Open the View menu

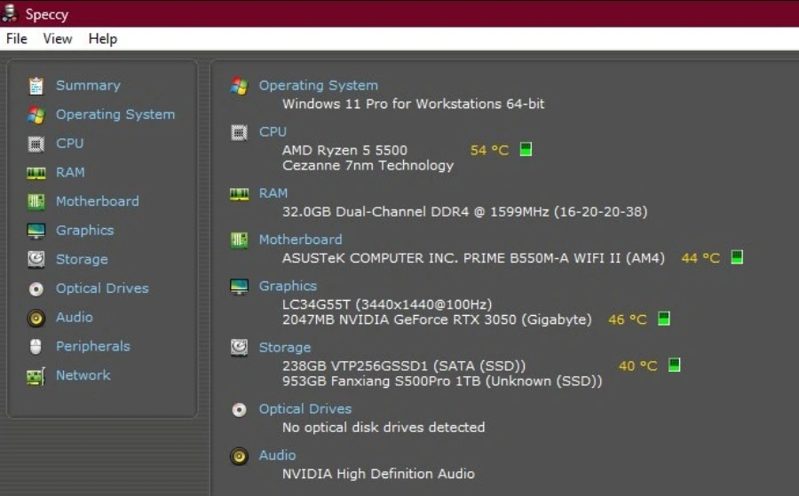(x=58, y=39)
